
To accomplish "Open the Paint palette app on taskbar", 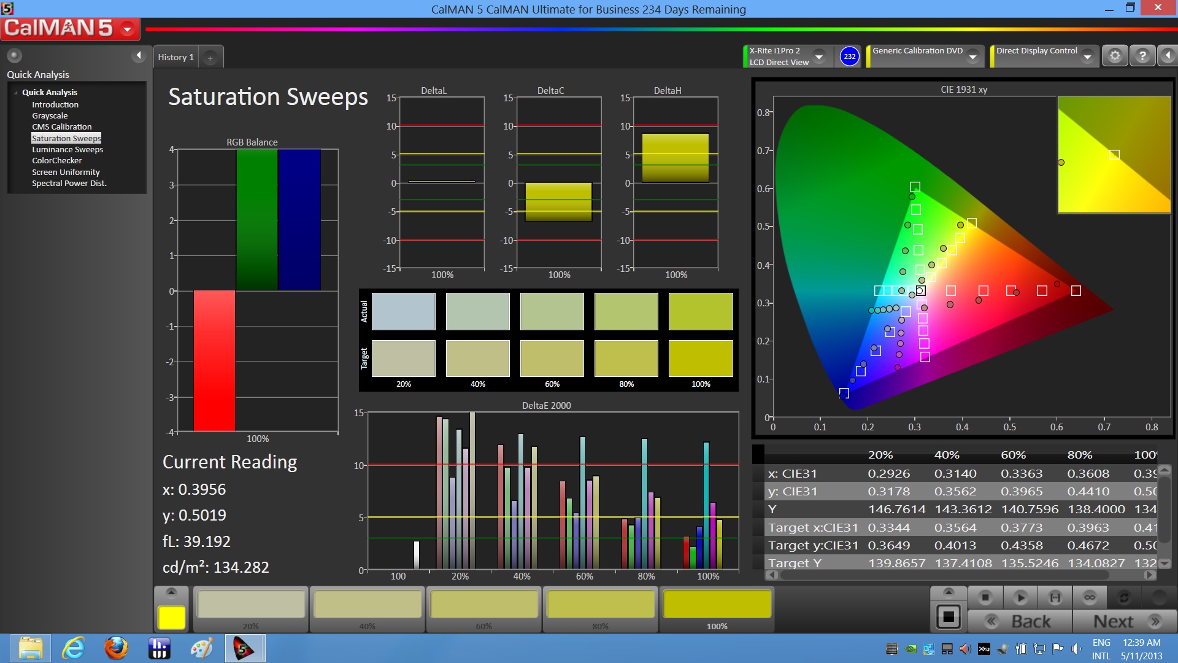I will [202, 649].
